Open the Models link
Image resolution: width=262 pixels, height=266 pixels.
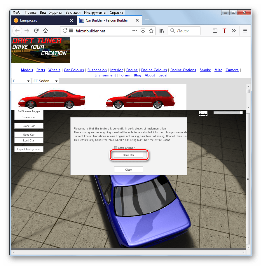click(27, 70)
